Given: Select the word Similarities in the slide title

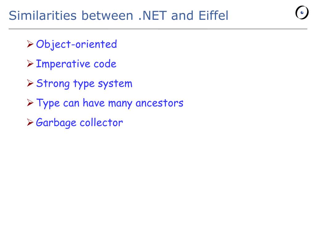Looking at the screenshot, I should [x=43, y=15].
